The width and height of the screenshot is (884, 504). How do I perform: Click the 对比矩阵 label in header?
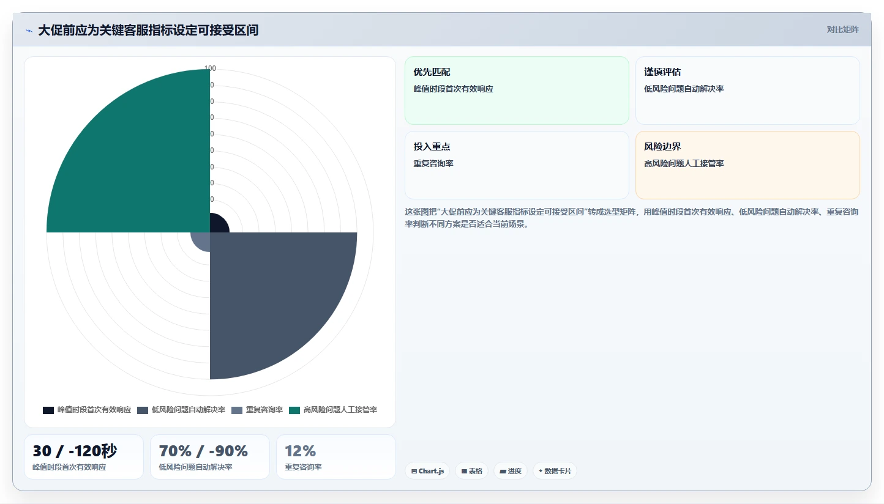[842, 29]
